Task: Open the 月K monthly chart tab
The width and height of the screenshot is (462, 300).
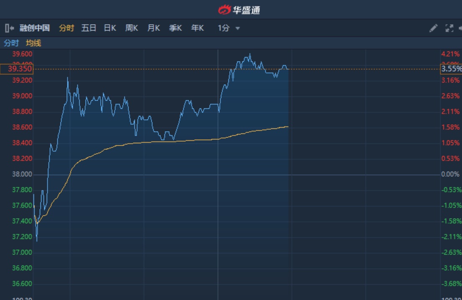Action: point(153,28)
